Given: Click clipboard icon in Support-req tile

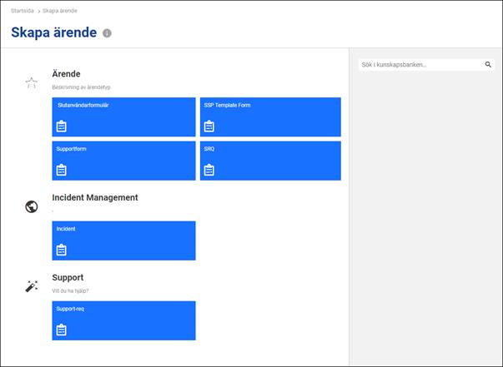Looking at the screenshot, I should (61, 330).
